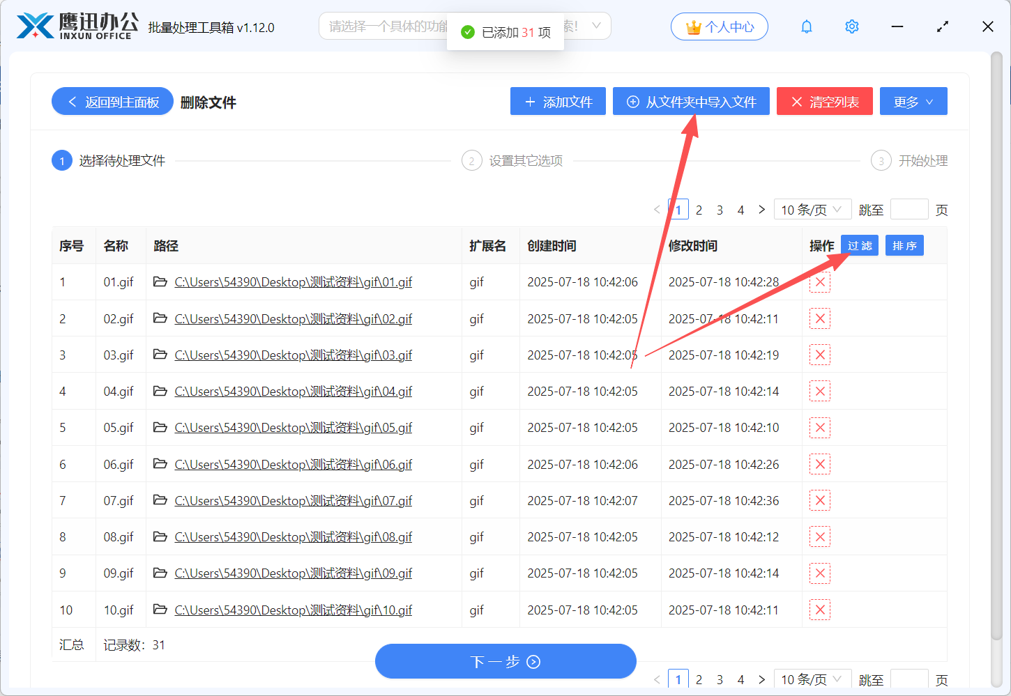The image size is (1011, 696).
Task: Toggle window restore/expand icon
Action: pyautogui.click(x=943, y=26)
